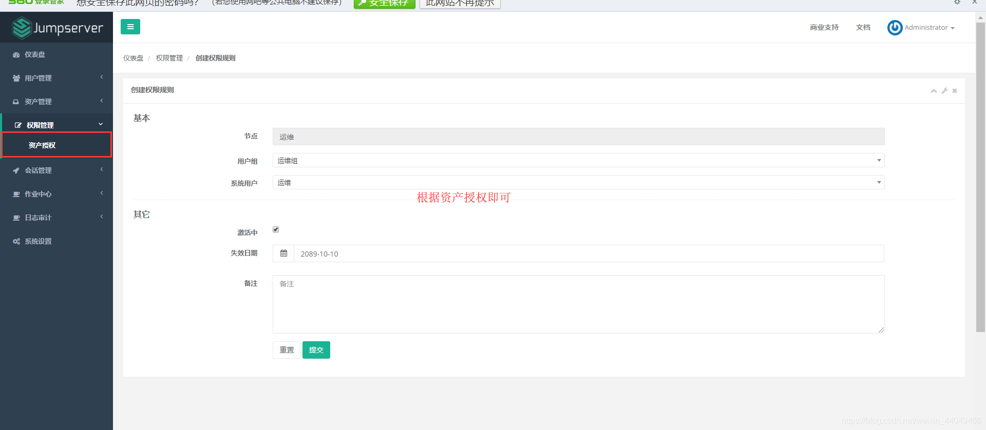986x430 pixels.
Task: Click the browser prompt settings gear icon
Action: pos(957,2)
